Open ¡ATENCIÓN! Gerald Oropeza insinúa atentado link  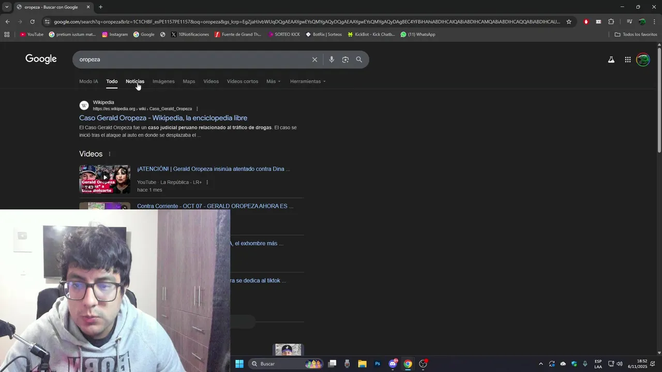pos(214,169)
